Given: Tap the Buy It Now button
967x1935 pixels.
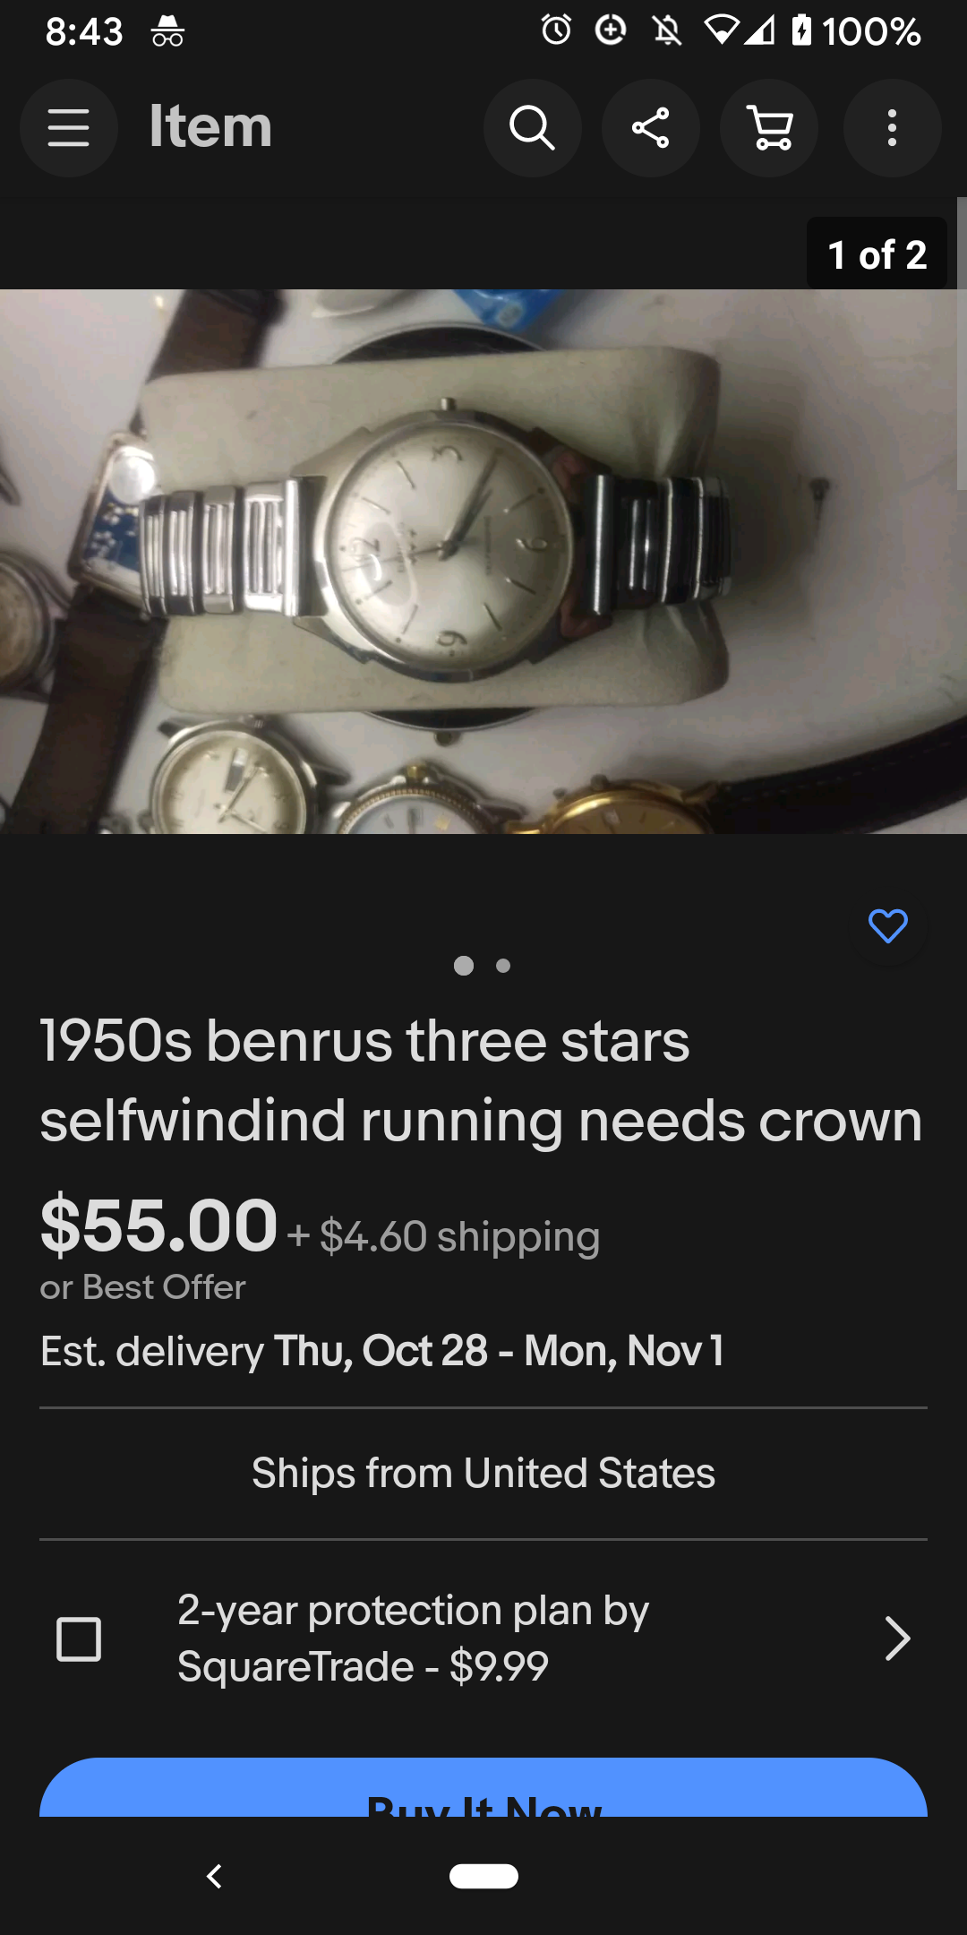Looking at the screenshot, I should pyautogui.click(x=483, y=1788).
